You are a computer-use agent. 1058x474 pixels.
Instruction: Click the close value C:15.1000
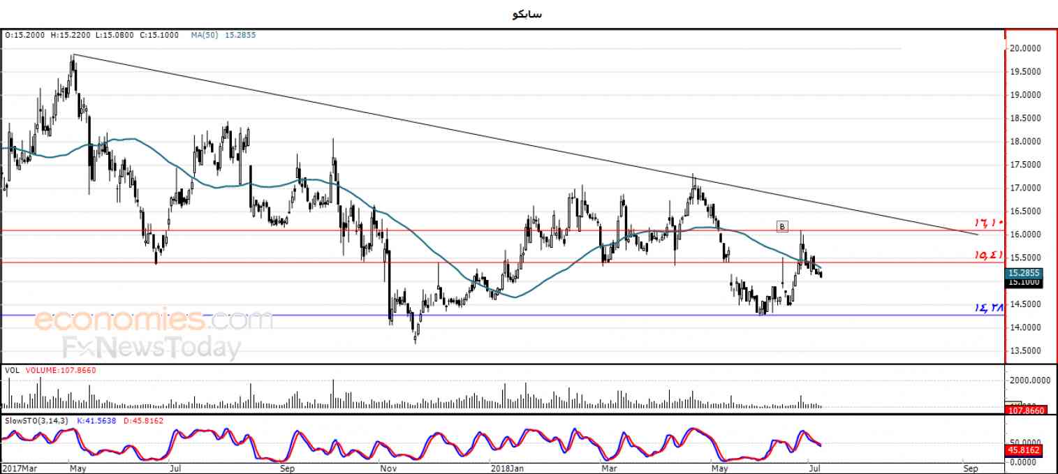point(161,34)
